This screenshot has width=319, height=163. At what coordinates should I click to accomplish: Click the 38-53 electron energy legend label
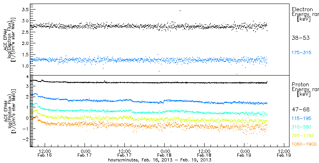pos(301,38)
